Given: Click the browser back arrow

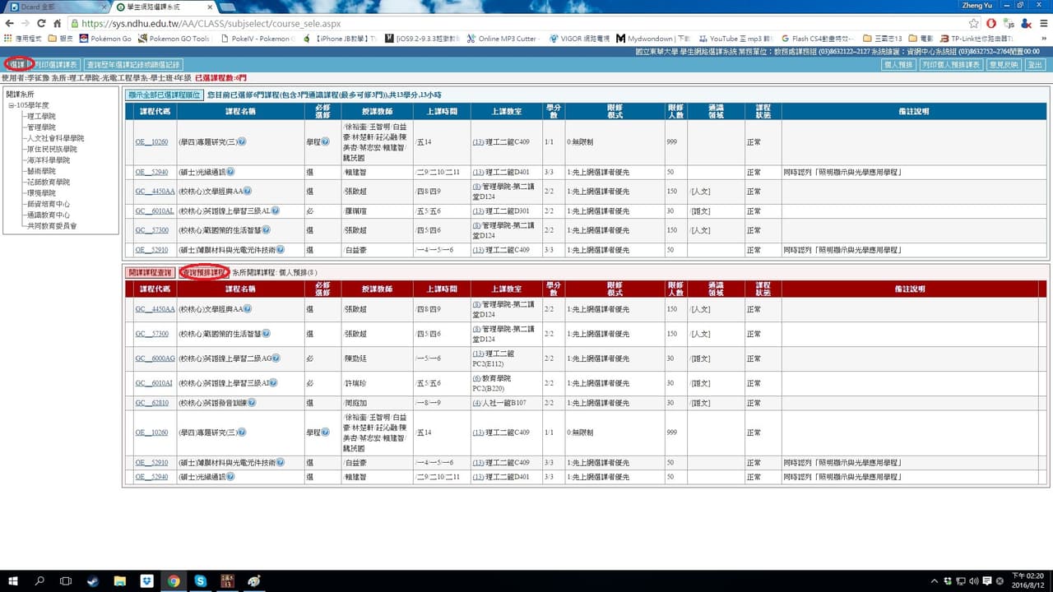Looking at the screenshot, I should pos(10,24).
